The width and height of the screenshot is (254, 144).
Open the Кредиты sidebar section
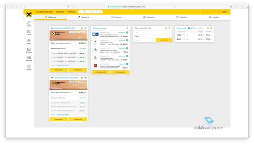coord(29,59)
